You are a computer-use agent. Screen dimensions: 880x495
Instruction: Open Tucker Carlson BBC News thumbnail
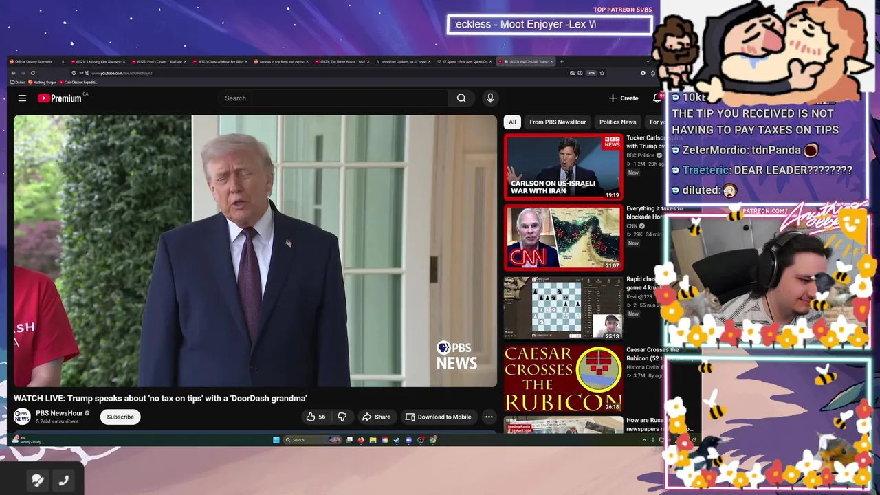tap(563, 166)
